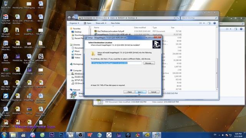246x138 pixels.
Task: Click Browse to choose a different folder
Action: tap(149, 63)
